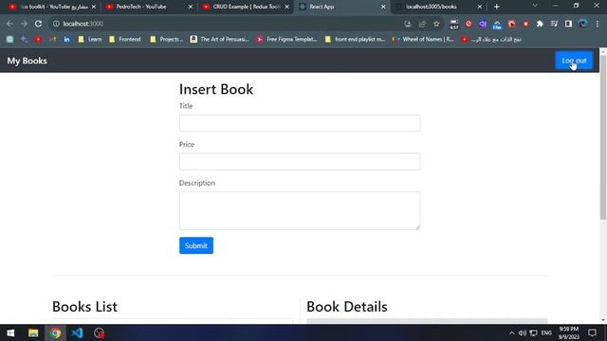Open the volume control in system tray
This screenshot has width=607, height=341.
(x=523, y=332)
